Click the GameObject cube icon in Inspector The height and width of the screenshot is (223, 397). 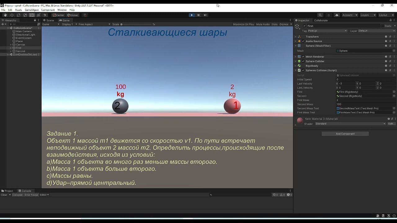[x=297, y=27]
